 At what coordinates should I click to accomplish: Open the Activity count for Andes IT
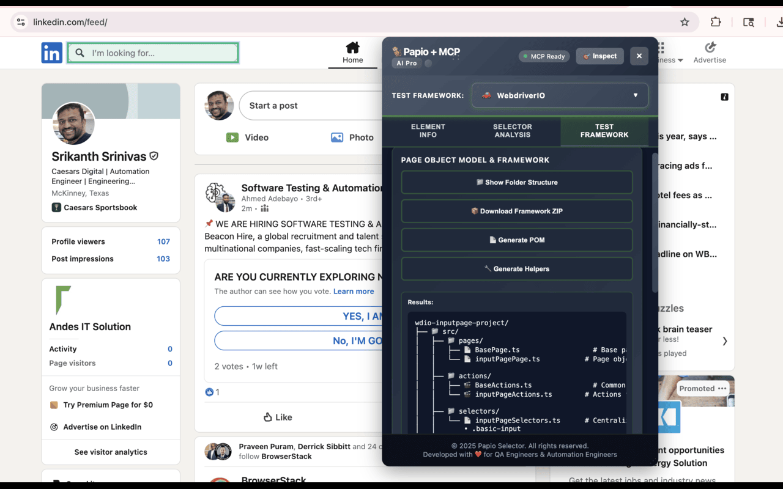pos(170,349)
